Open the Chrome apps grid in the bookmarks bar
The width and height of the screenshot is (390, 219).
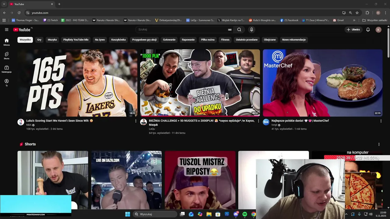4,20
